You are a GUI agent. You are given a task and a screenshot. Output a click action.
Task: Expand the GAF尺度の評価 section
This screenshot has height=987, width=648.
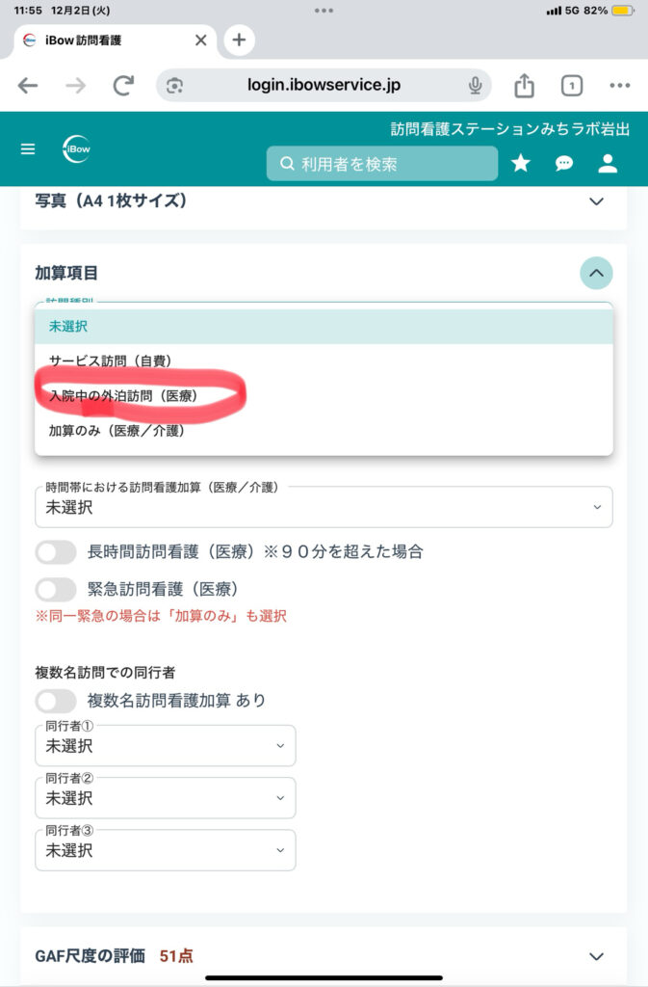click(596, 956)
